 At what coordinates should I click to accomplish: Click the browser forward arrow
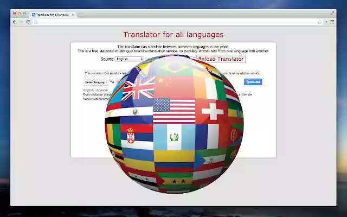[x=21, y=22]
